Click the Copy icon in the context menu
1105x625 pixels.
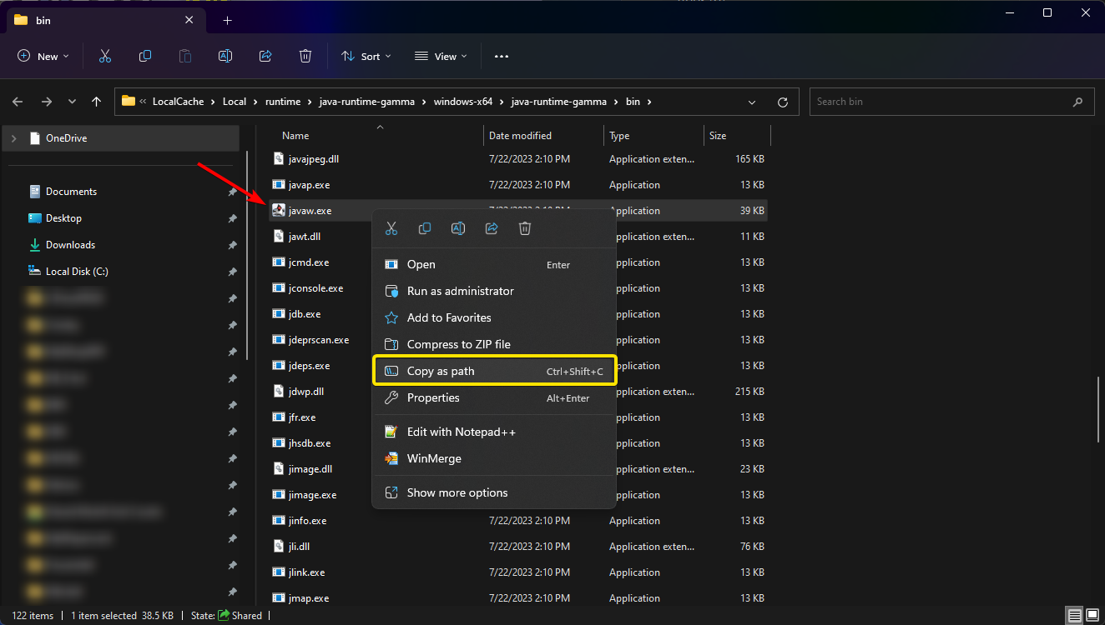pos(425,228)
